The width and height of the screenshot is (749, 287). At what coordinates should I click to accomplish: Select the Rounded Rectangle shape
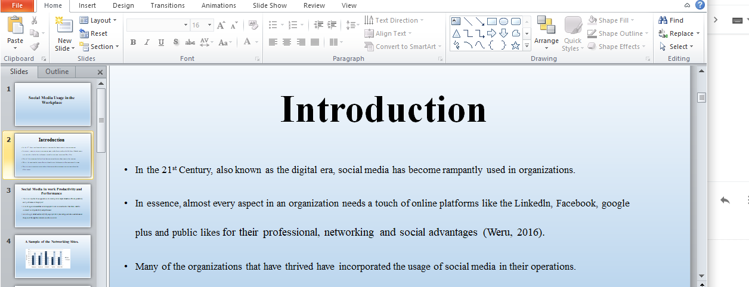[x=516, y=21]
